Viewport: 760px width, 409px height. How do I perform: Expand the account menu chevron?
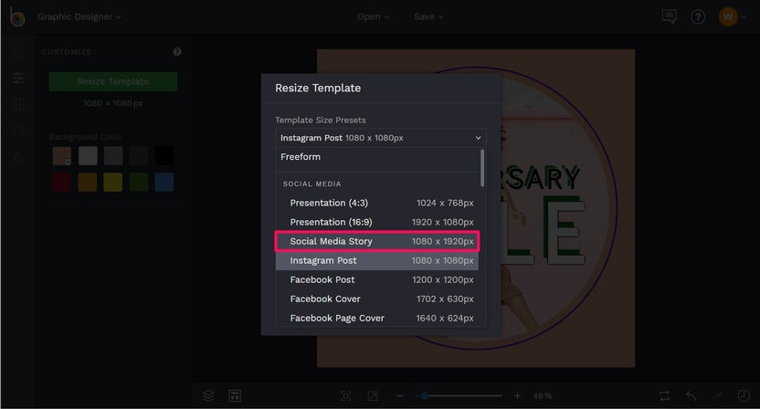point(744,17)
